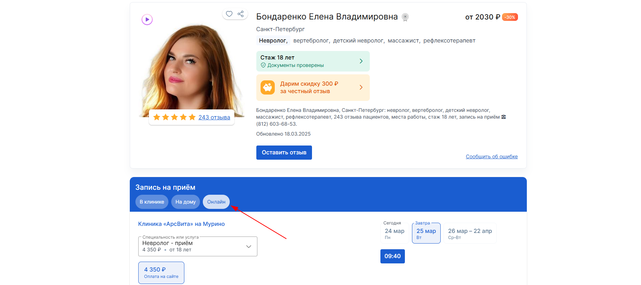Open the 300 ₽ review discount arrow
Screen dimensions: 641x285
[x=361, y=87]
